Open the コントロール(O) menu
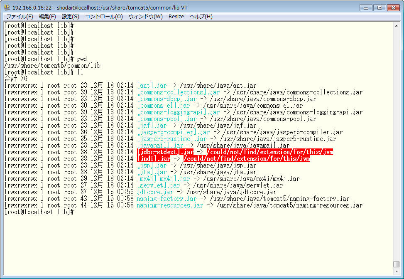The image size is (404, 279). pos(104,17)
